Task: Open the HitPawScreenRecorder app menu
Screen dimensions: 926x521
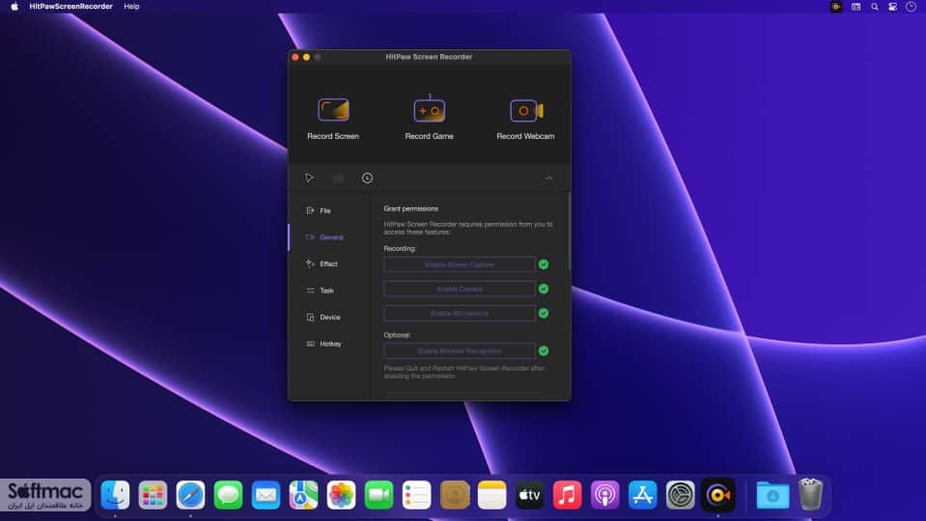Action: click(x=70, y=7)
